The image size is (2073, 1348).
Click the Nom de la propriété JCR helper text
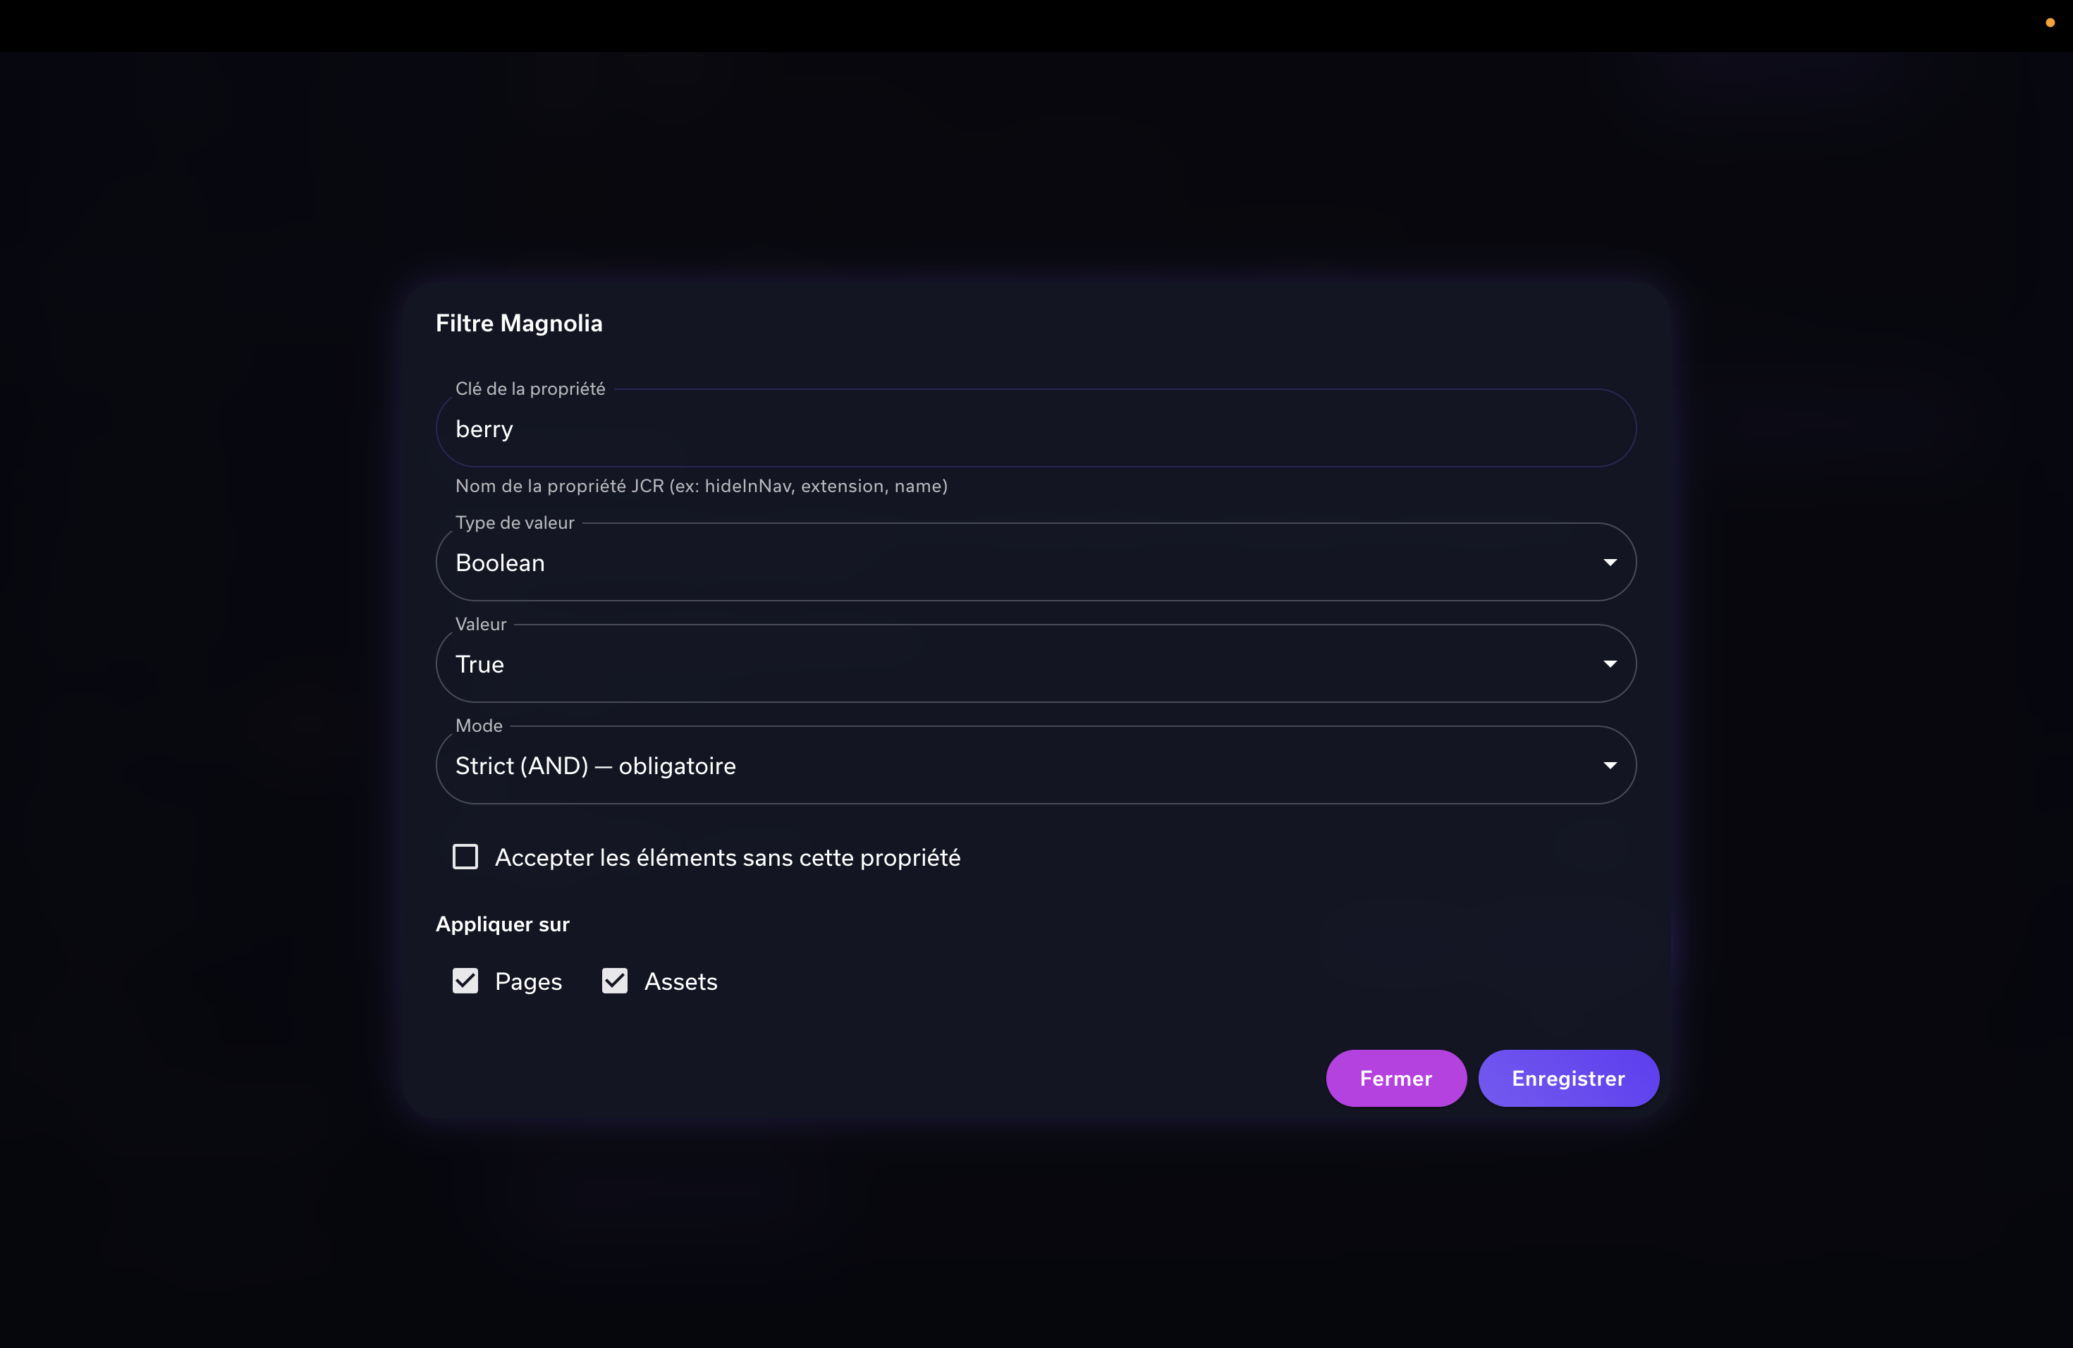(701, 486)
